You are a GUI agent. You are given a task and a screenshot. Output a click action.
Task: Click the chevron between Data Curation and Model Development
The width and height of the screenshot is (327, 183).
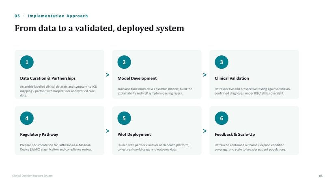108,75
